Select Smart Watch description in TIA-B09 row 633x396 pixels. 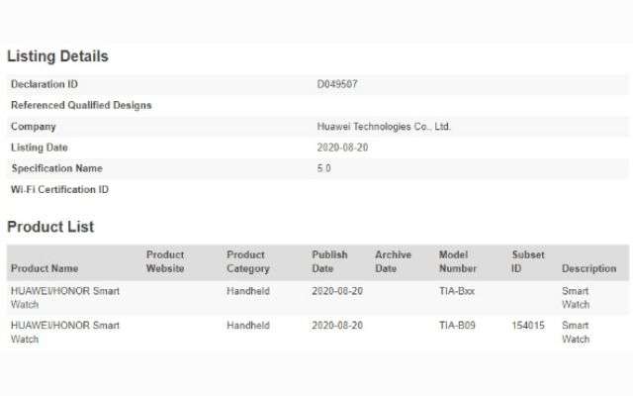pyautogui.click(x=576, y=333)
